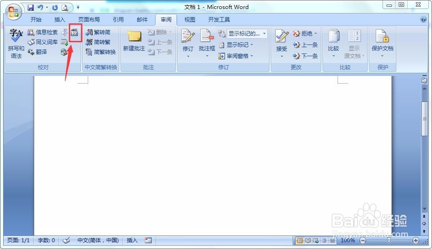Click the keyboard update IME dictionary icon
This screenshot has height=249, width=432.
(64, 42)
